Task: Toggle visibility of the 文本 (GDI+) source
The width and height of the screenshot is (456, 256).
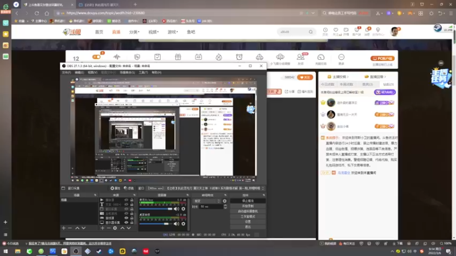Action: pos(126,204)
